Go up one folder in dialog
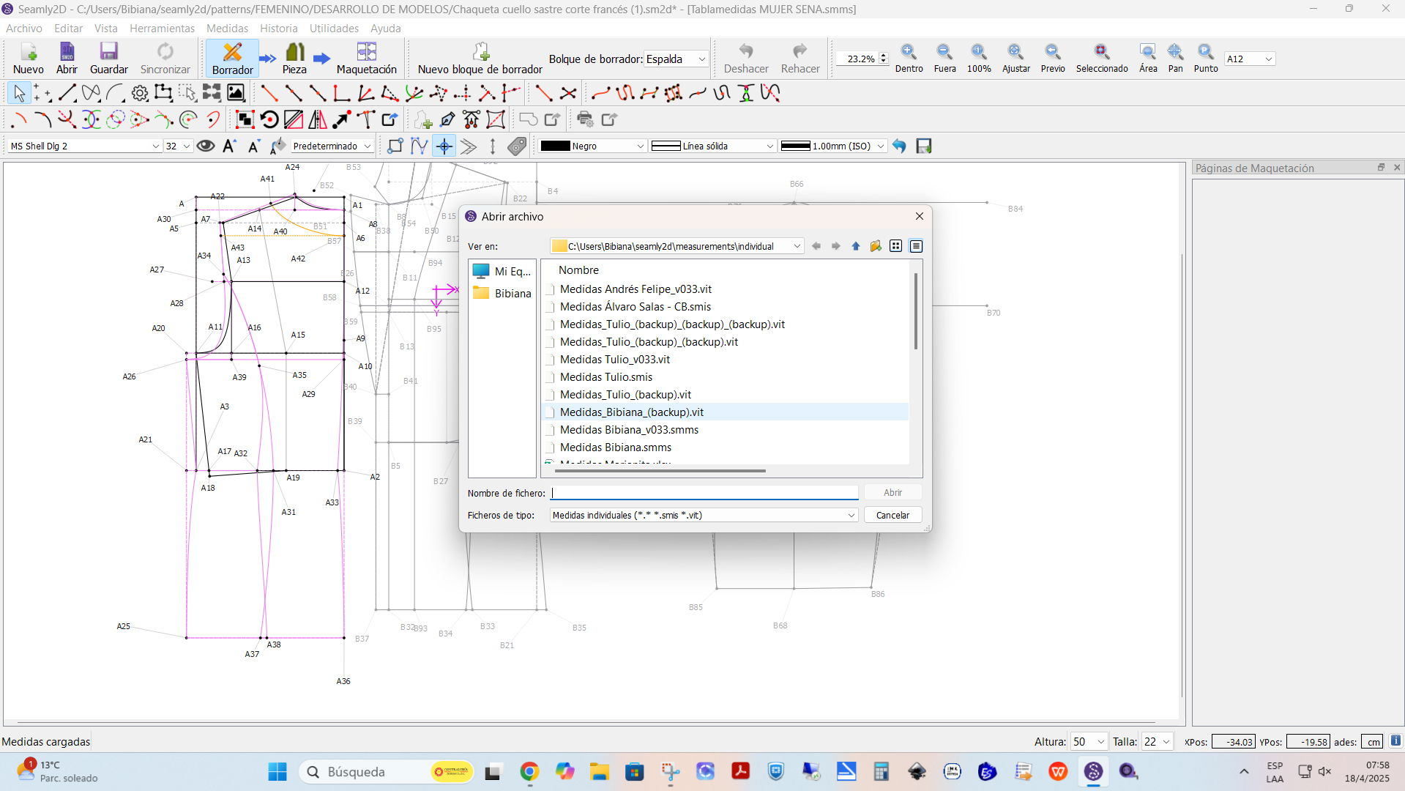Image resolution: width=1405 pixels, height=791 pixels. [x=856, y=246]
